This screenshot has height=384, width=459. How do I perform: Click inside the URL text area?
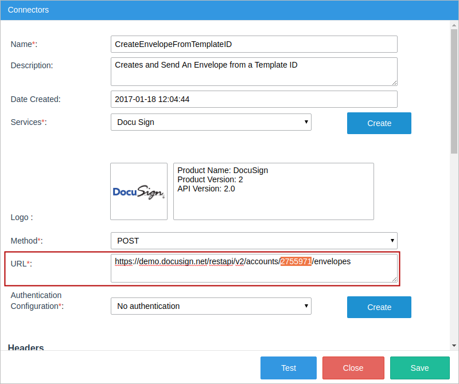[254, 273]
